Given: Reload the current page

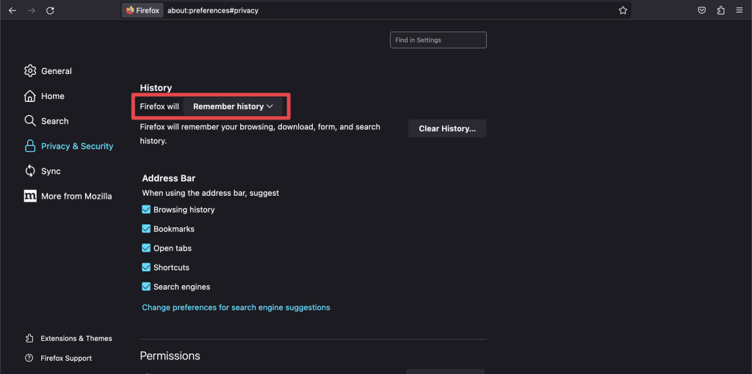Looking at the screenshot, I should pos(50,11).
